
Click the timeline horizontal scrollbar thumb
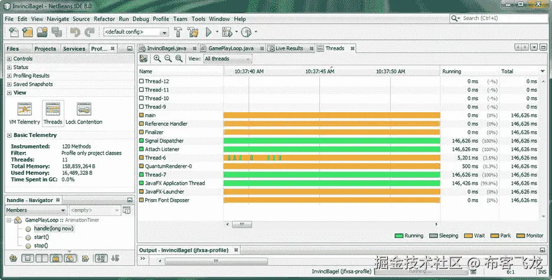(242, 224)
